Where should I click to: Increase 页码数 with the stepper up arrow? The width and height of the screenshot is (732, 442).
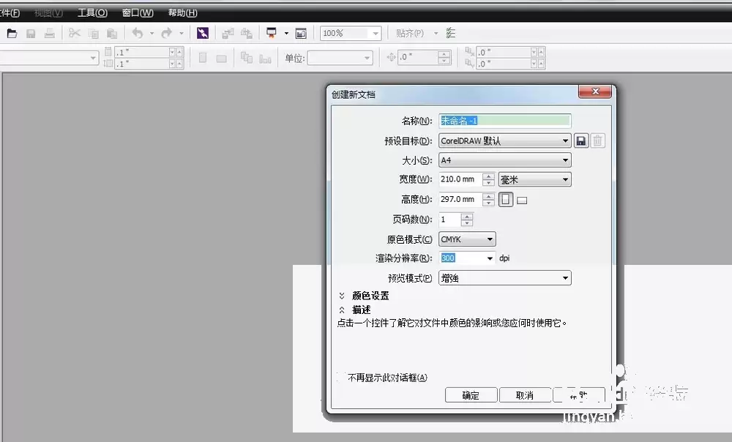[x=467, y=217]
